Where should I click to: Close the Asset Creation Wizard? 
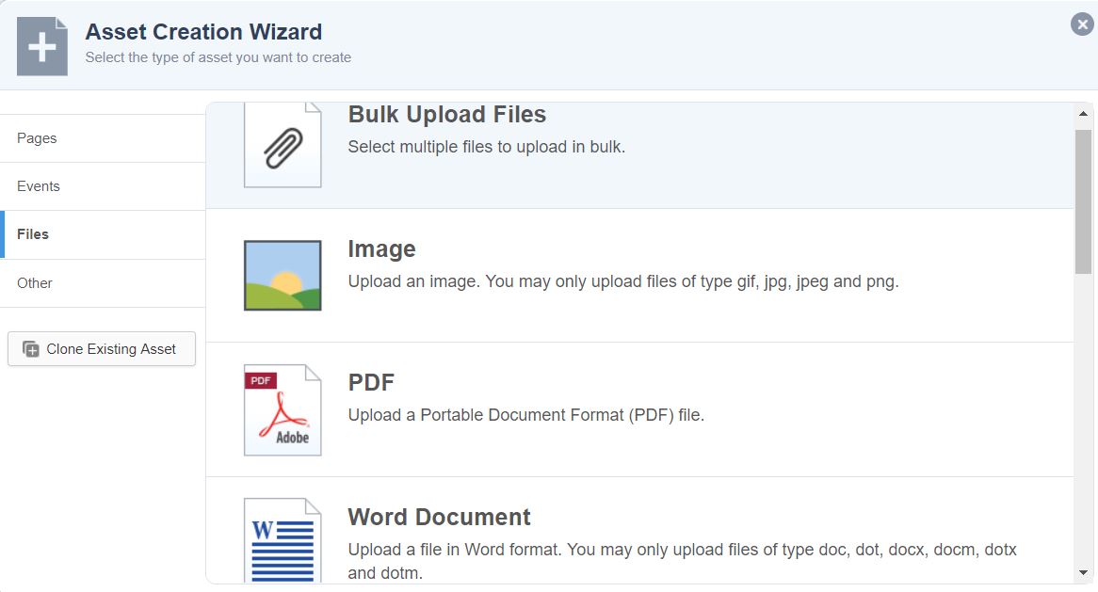click(x=1082, y=25)
